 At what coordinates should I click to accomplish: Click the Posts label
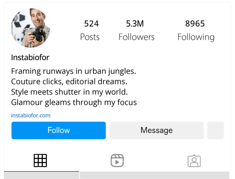point(90,37)
